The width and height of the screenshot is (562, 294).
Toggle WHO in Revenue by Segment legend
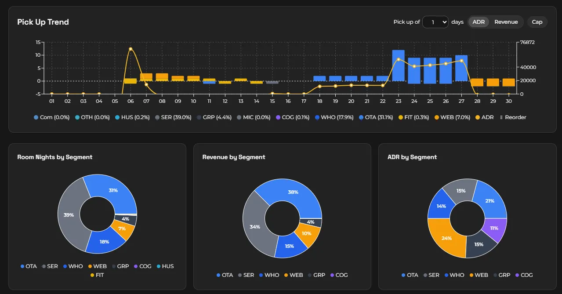[x=269, y=275]
